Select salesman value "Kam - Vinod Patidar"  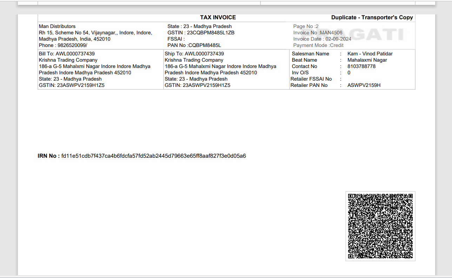pos(370,54)
